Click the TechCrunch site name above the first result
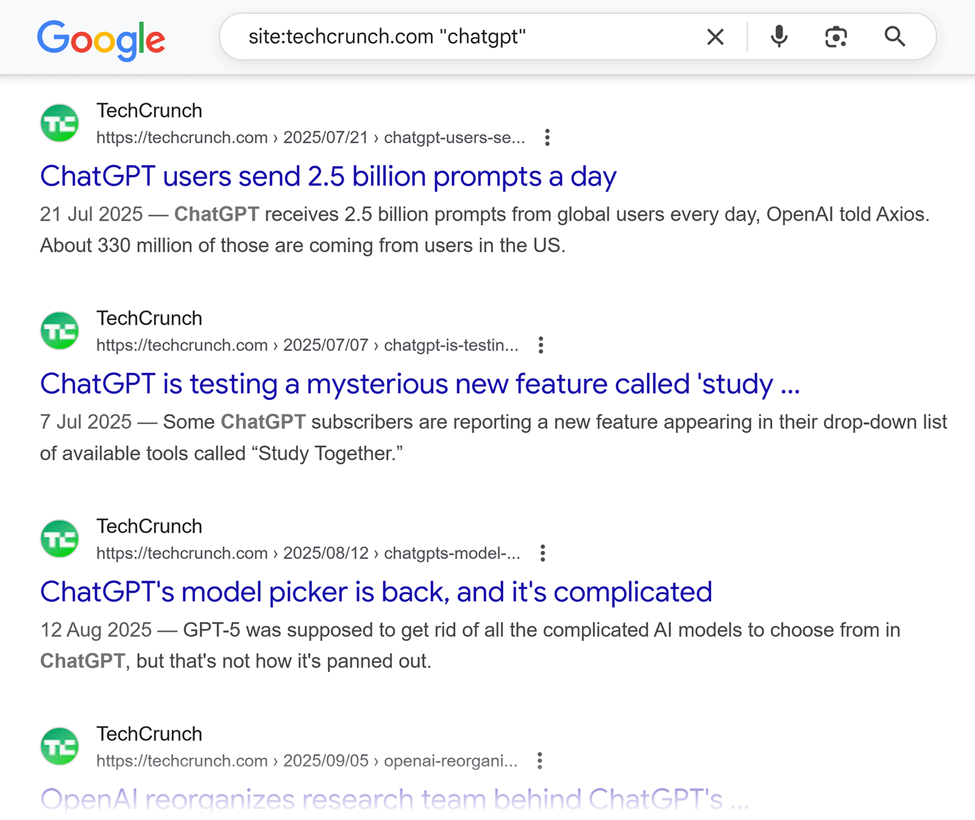This screenshot has height=820, width=975. coord(149,111)
